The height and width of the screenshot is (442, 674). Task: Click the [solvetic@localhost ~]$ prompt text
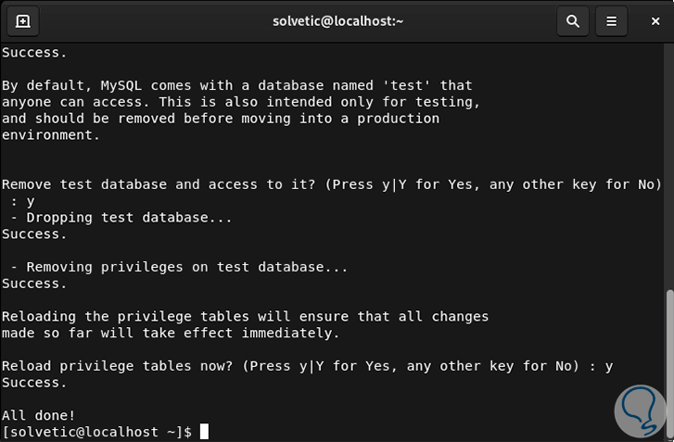pyautogui.click(x=96, y=432)
